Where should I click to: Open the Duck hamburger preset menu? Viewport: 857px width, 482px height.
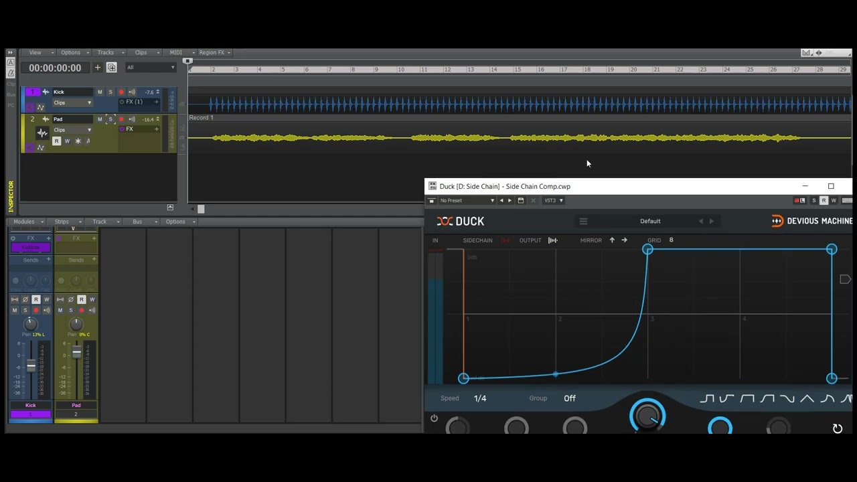point(583,222)
